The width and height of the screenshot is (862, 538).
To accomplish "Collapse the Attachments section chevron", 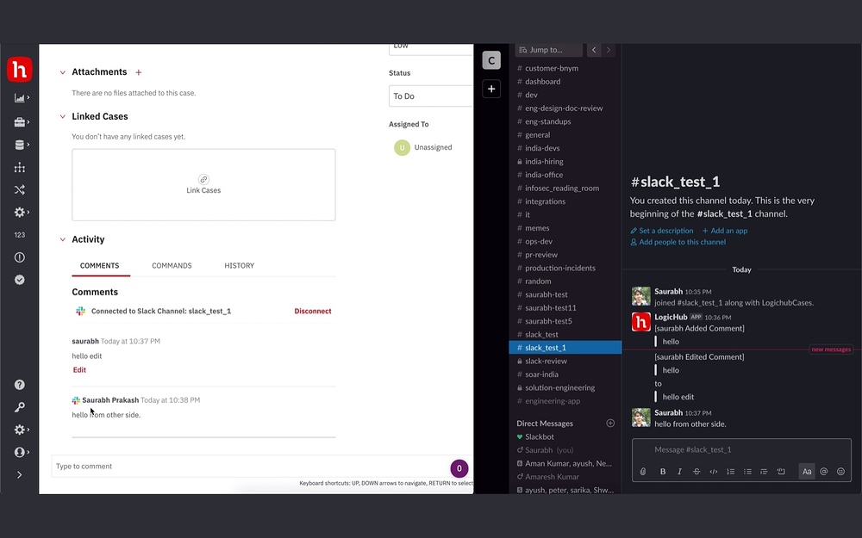I will point(63,72).
